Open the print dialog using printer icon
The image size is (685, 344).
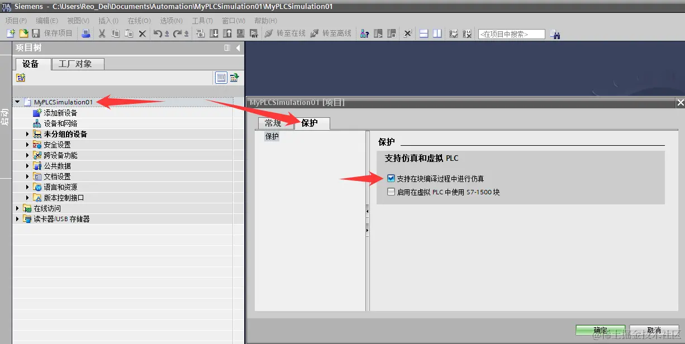point(85,34)
